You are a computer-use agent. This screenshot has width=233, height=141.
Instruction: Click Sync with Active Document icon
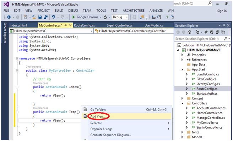(206, 32)
